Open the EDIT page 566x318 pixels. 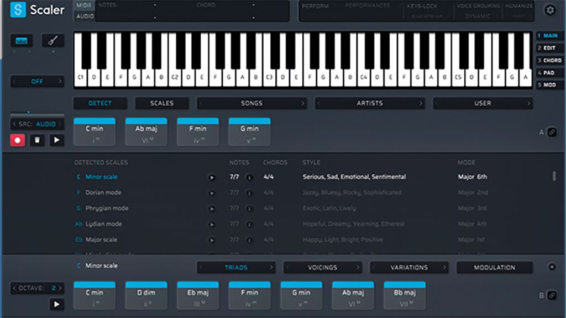(x=549, y=48)
